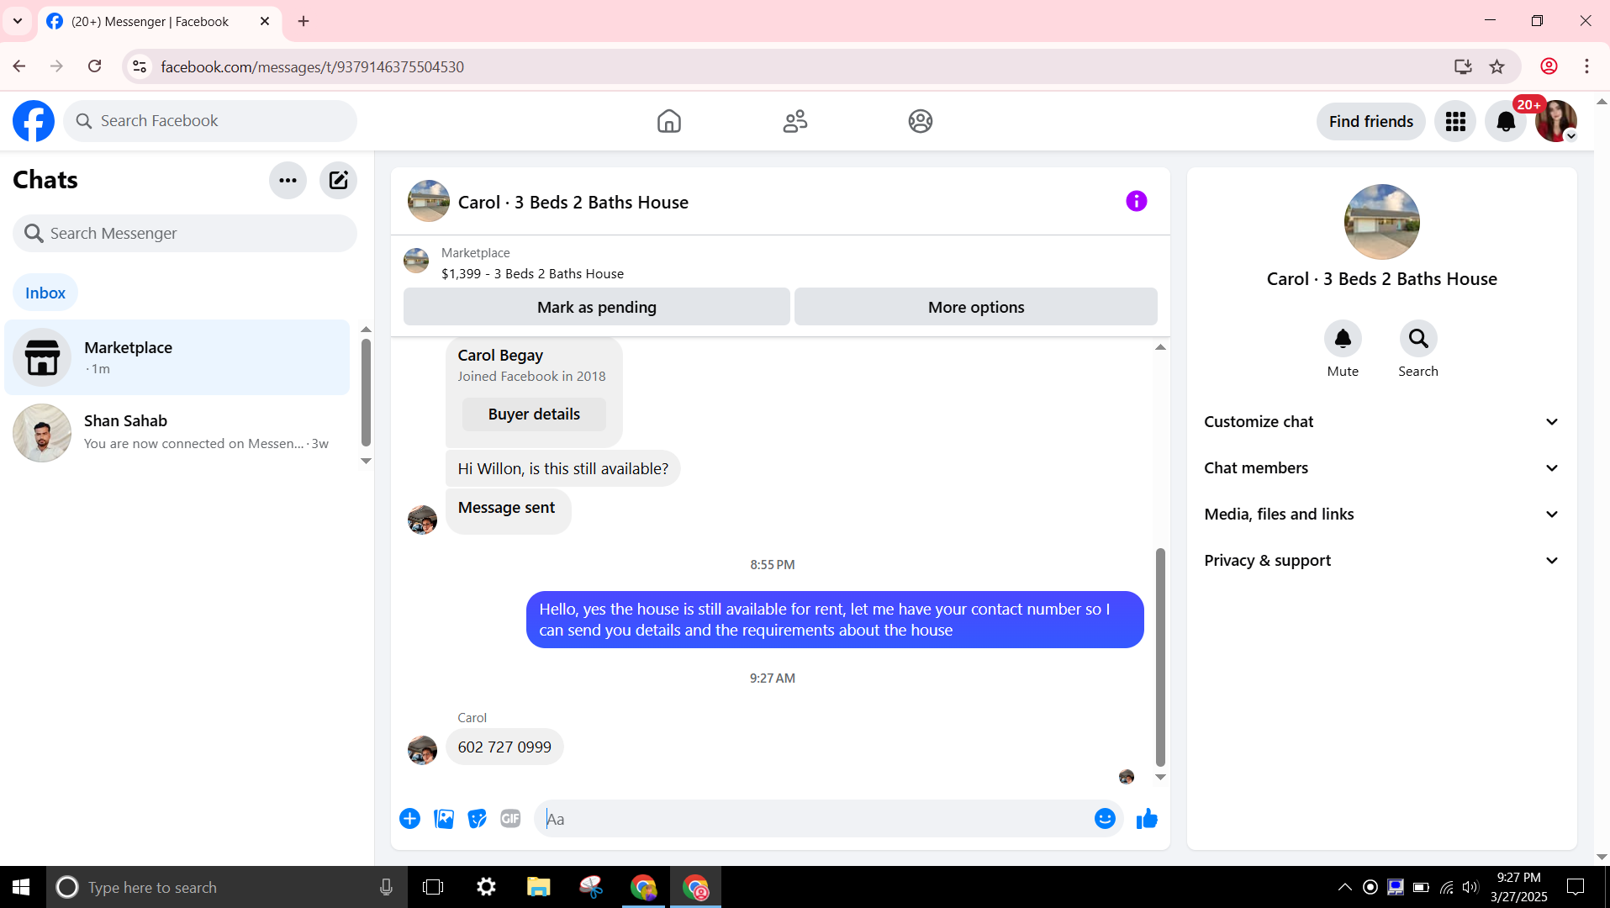
Task: Expand the Chat members section
Action: (x=1381, y=468)
